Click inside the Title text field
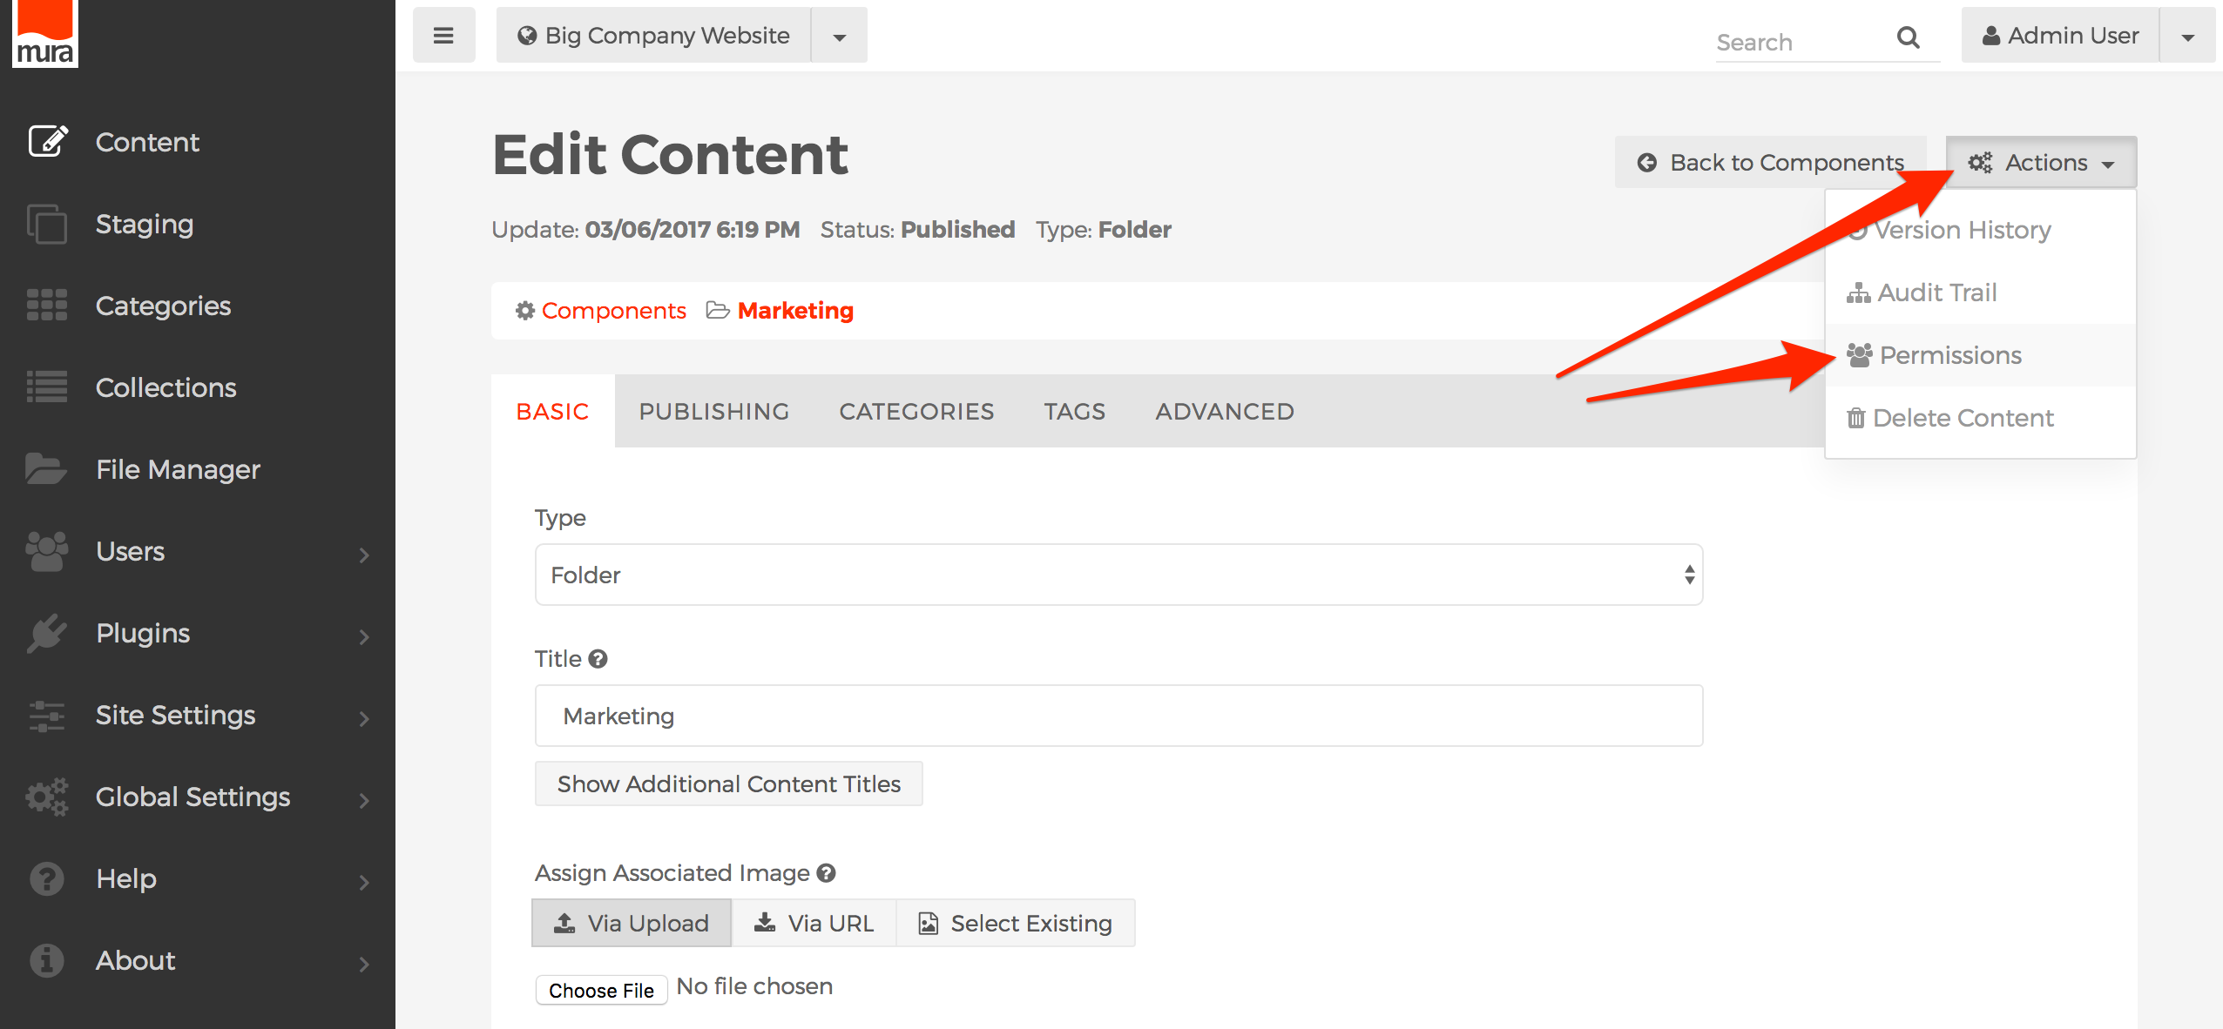This screenshot has height=1029, width=2223. pyautogui.click(x=1118, y=716)
